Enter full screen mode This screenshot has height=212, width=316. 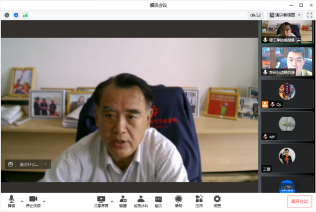(310, 15)
